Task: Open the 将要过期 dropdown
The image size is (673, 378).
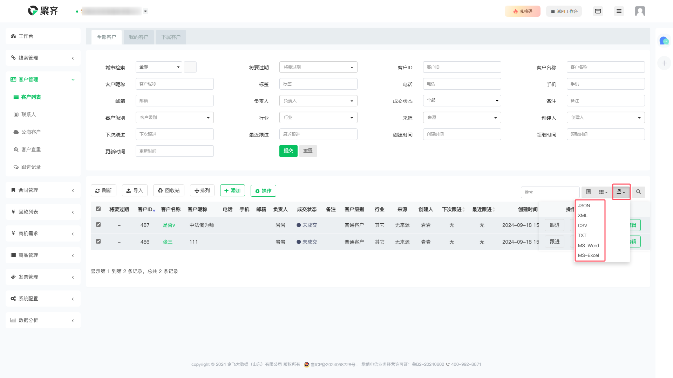Action: (318, 67)
